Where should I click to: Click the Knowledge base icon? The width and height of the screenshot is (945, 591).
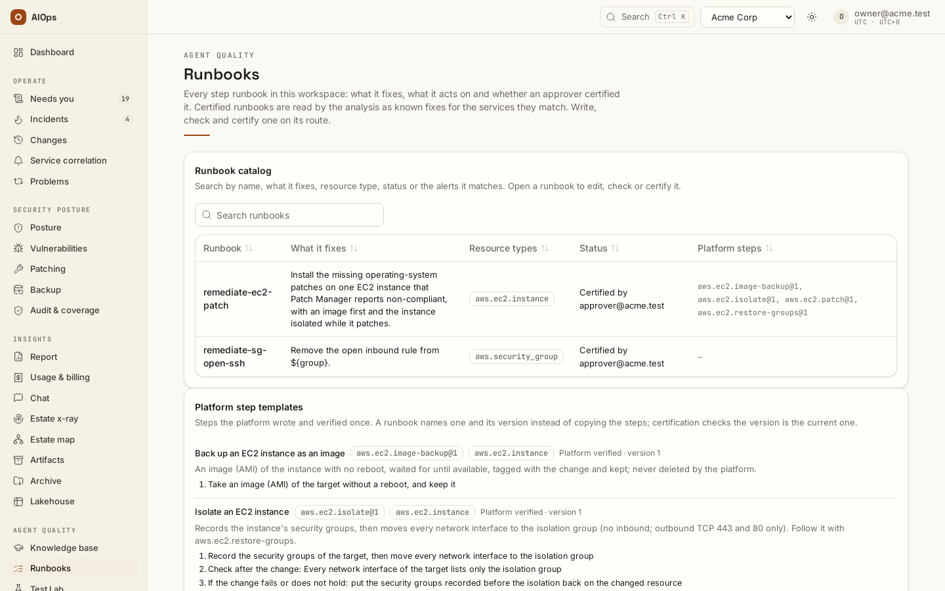pyautogui.click(x=18, y=548)
